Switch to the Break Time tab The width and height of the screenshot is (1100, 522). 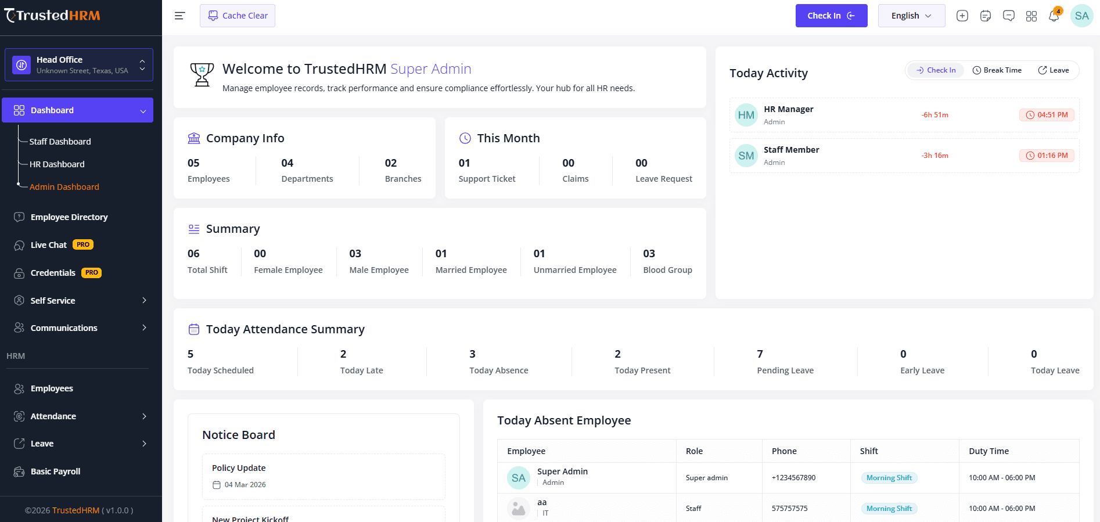point(997,70)
